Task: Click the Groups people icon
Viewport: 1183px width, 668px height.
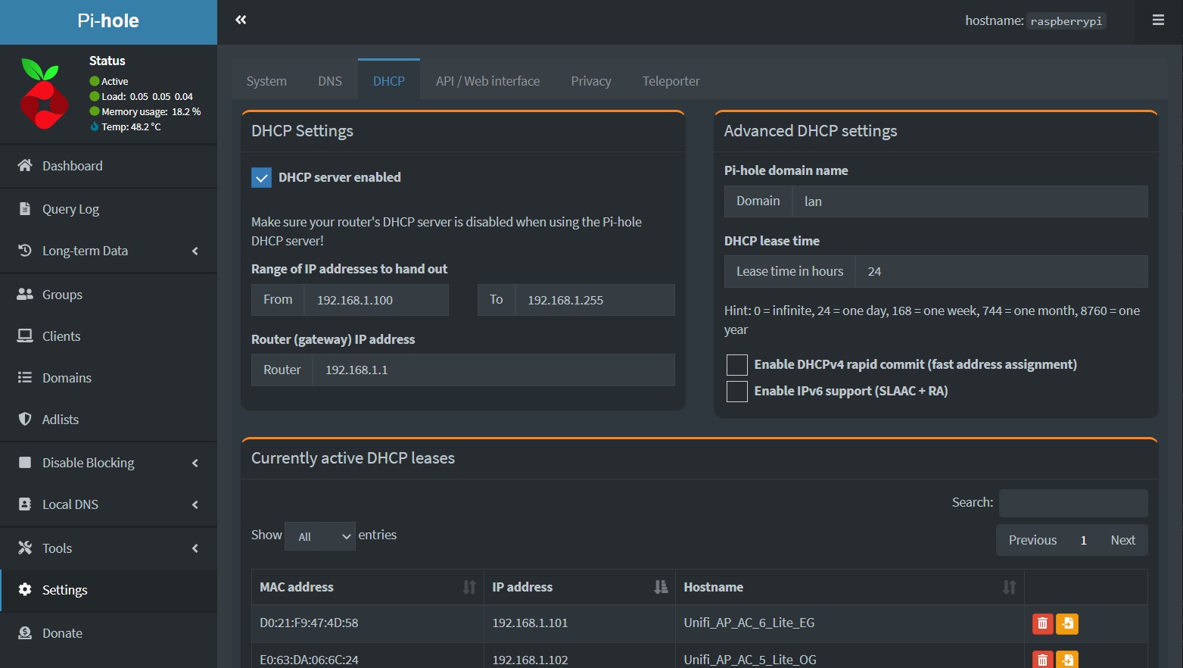Action: [x=25, y=294]
